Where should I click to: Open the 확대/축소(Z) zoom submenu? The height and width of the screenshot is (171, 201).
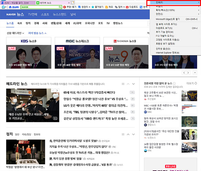tap(175, 10)
